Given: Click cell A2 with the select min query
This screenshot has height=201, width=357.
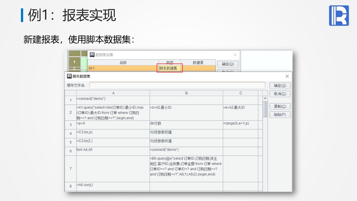Looking at the screenshot, I should pos(113,113).
